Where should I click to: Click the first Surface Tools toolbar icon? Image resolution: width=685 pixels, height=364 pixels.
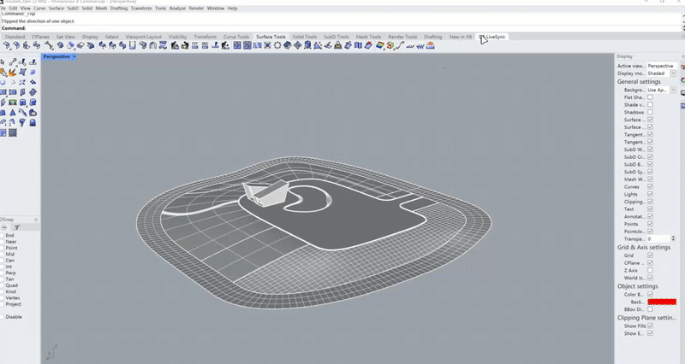click(8, 46)
